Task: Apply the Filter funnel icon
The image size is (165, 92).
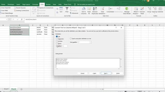Action: [67, 10]
